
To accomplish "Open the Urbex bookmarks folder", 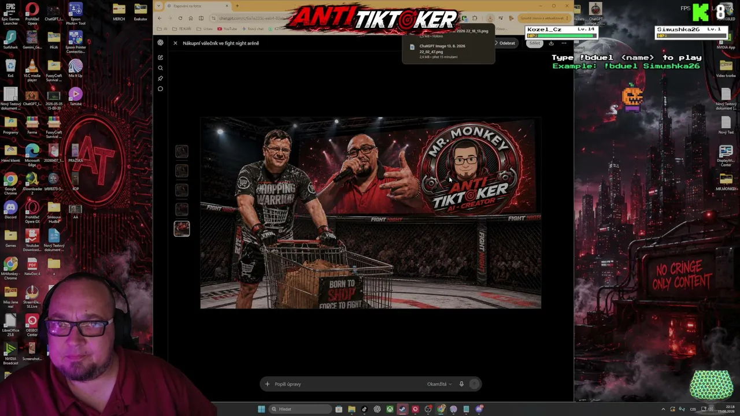I will (205, 29).
